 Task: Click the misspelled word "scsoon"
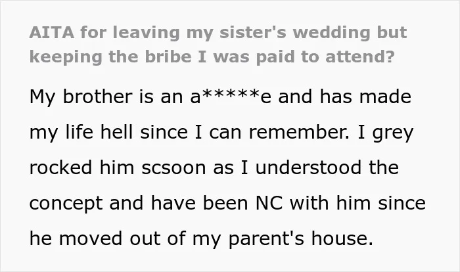173,168
